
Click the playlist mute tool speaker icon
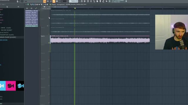[37, 5]
